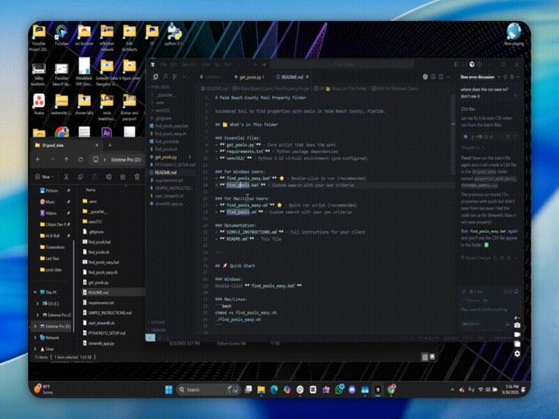The width and height of the screenshot is (559, 419).
Task: Open get_pools.py in the editor file tree
Action: [166, 157]
